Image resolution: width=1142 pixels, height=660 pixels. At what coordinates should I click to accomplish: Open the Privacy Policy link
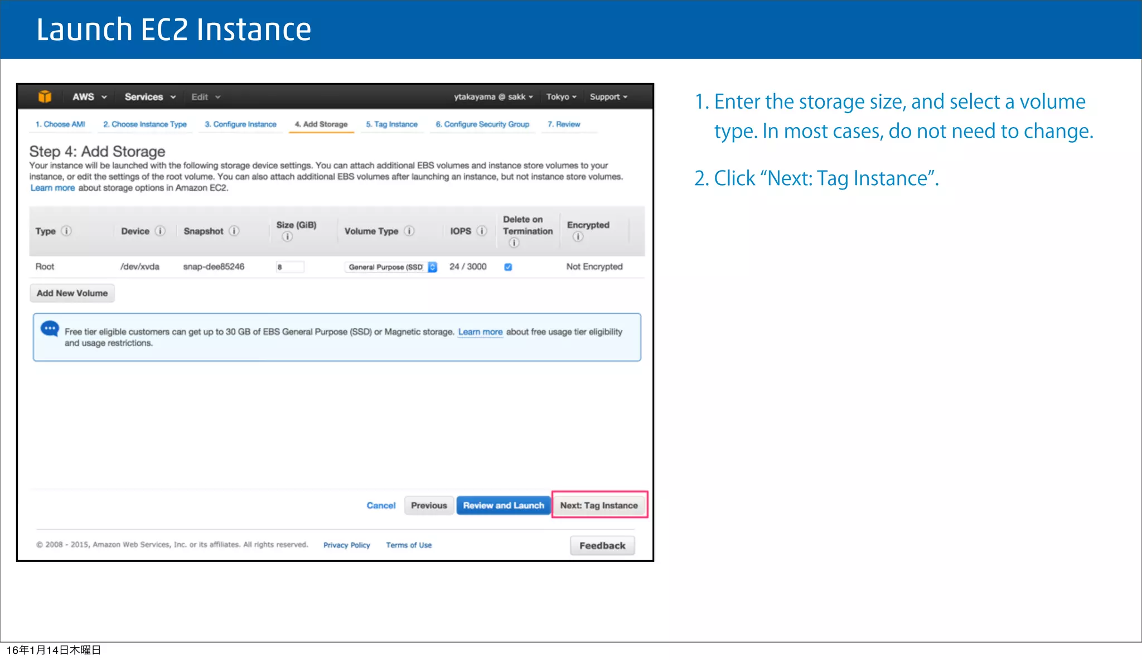tap(346, 545)
